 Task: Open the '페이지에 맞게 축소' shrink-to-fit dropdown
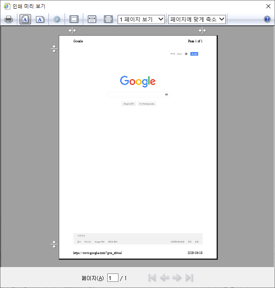(197, 19)
